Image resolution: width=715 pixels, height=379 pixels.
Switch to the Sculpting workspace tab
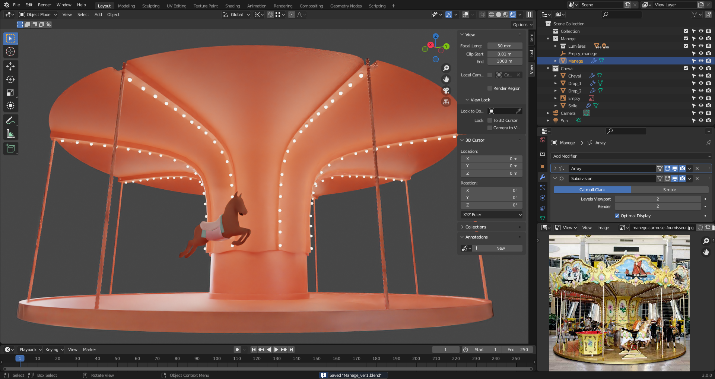(150, 6)
